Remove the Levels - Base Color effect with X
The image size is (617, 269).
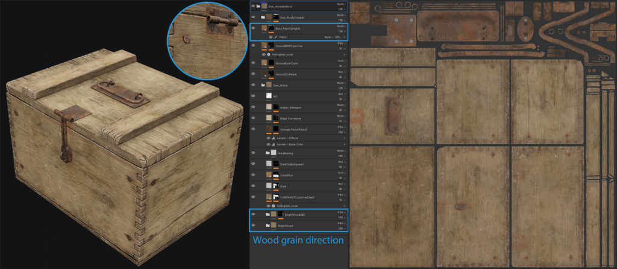click(x=344, y=145)
